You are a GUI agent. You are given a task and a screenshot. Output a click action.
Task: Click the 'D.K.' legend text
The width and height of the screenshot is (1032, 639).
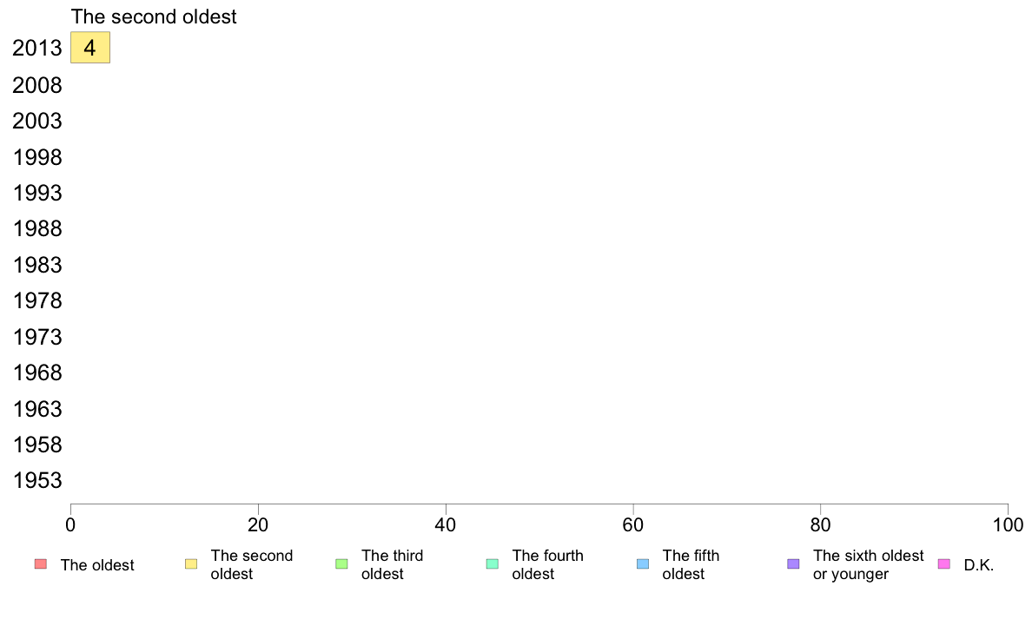click(x=978, y=565)
